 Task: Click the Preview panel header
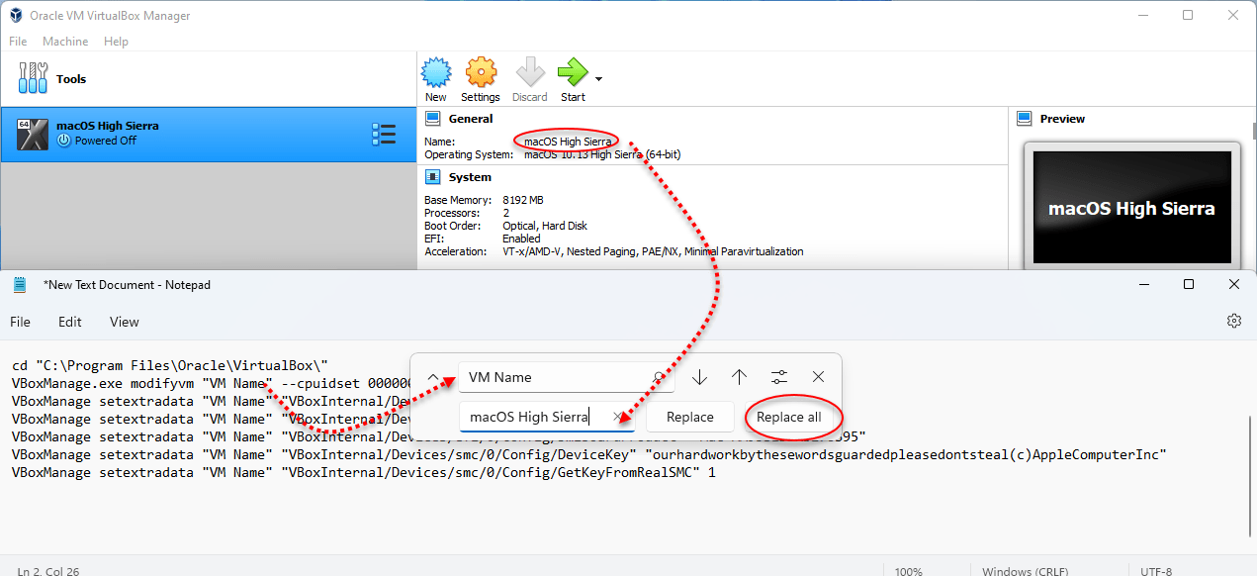pyautogui.click(x=1062, y=119)
